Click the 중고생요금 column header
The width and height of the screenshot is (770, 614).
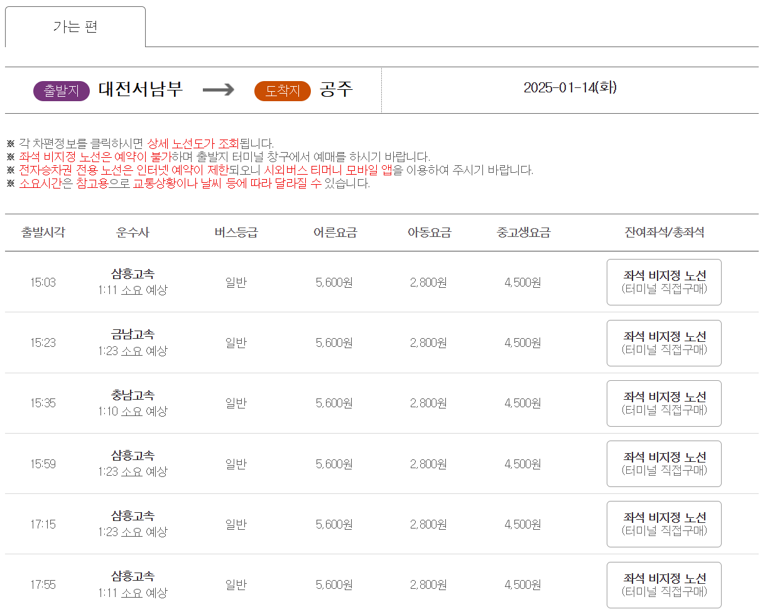[523, 233]
